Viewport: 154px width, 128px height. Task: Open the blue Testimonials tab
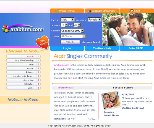pos(102,49)
